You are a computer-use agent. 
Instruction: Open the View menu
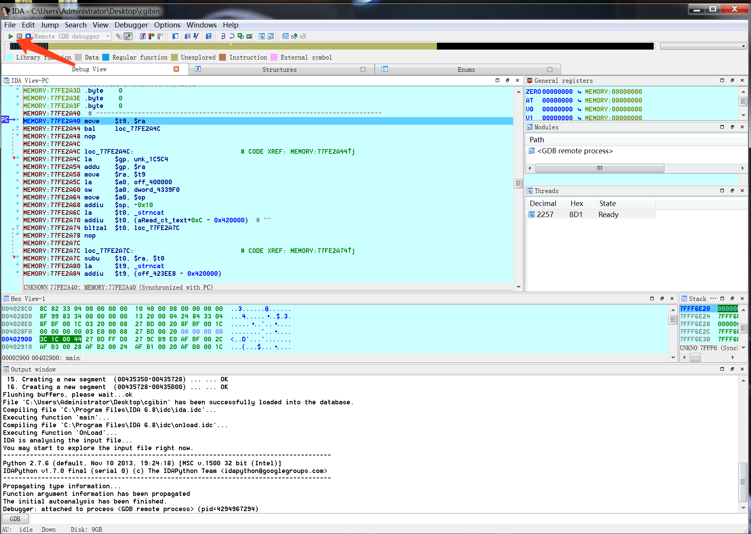100,25
